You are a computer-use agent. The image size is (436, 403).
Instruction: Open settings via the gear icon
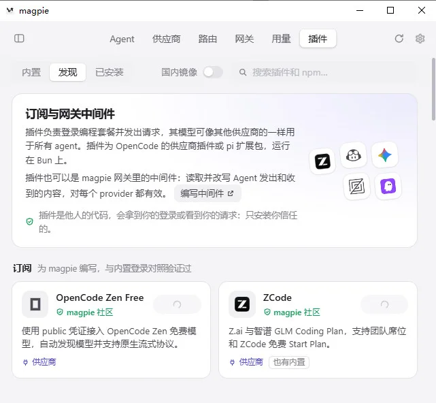pyautogui.click(x=420, y=39)
